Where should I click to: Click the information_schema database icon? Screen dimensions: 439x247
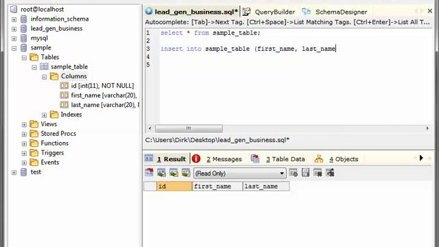click(24, 19)
